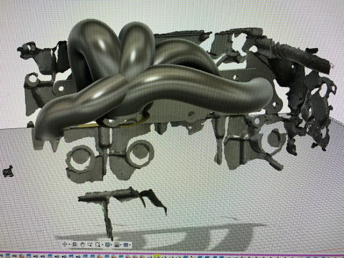Open the Orbit type dropdown arrow

click(70, 244)
